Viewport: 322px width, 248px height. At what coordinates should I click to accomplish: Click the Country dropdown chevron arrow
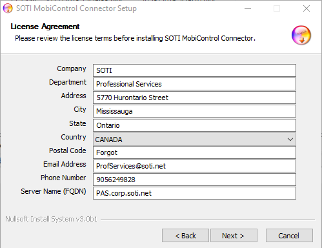tap(290, 139)
